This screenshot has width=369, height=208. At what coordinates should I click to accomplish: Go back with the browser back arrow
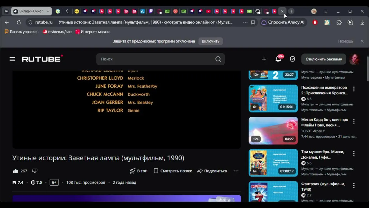click(7, 22)
